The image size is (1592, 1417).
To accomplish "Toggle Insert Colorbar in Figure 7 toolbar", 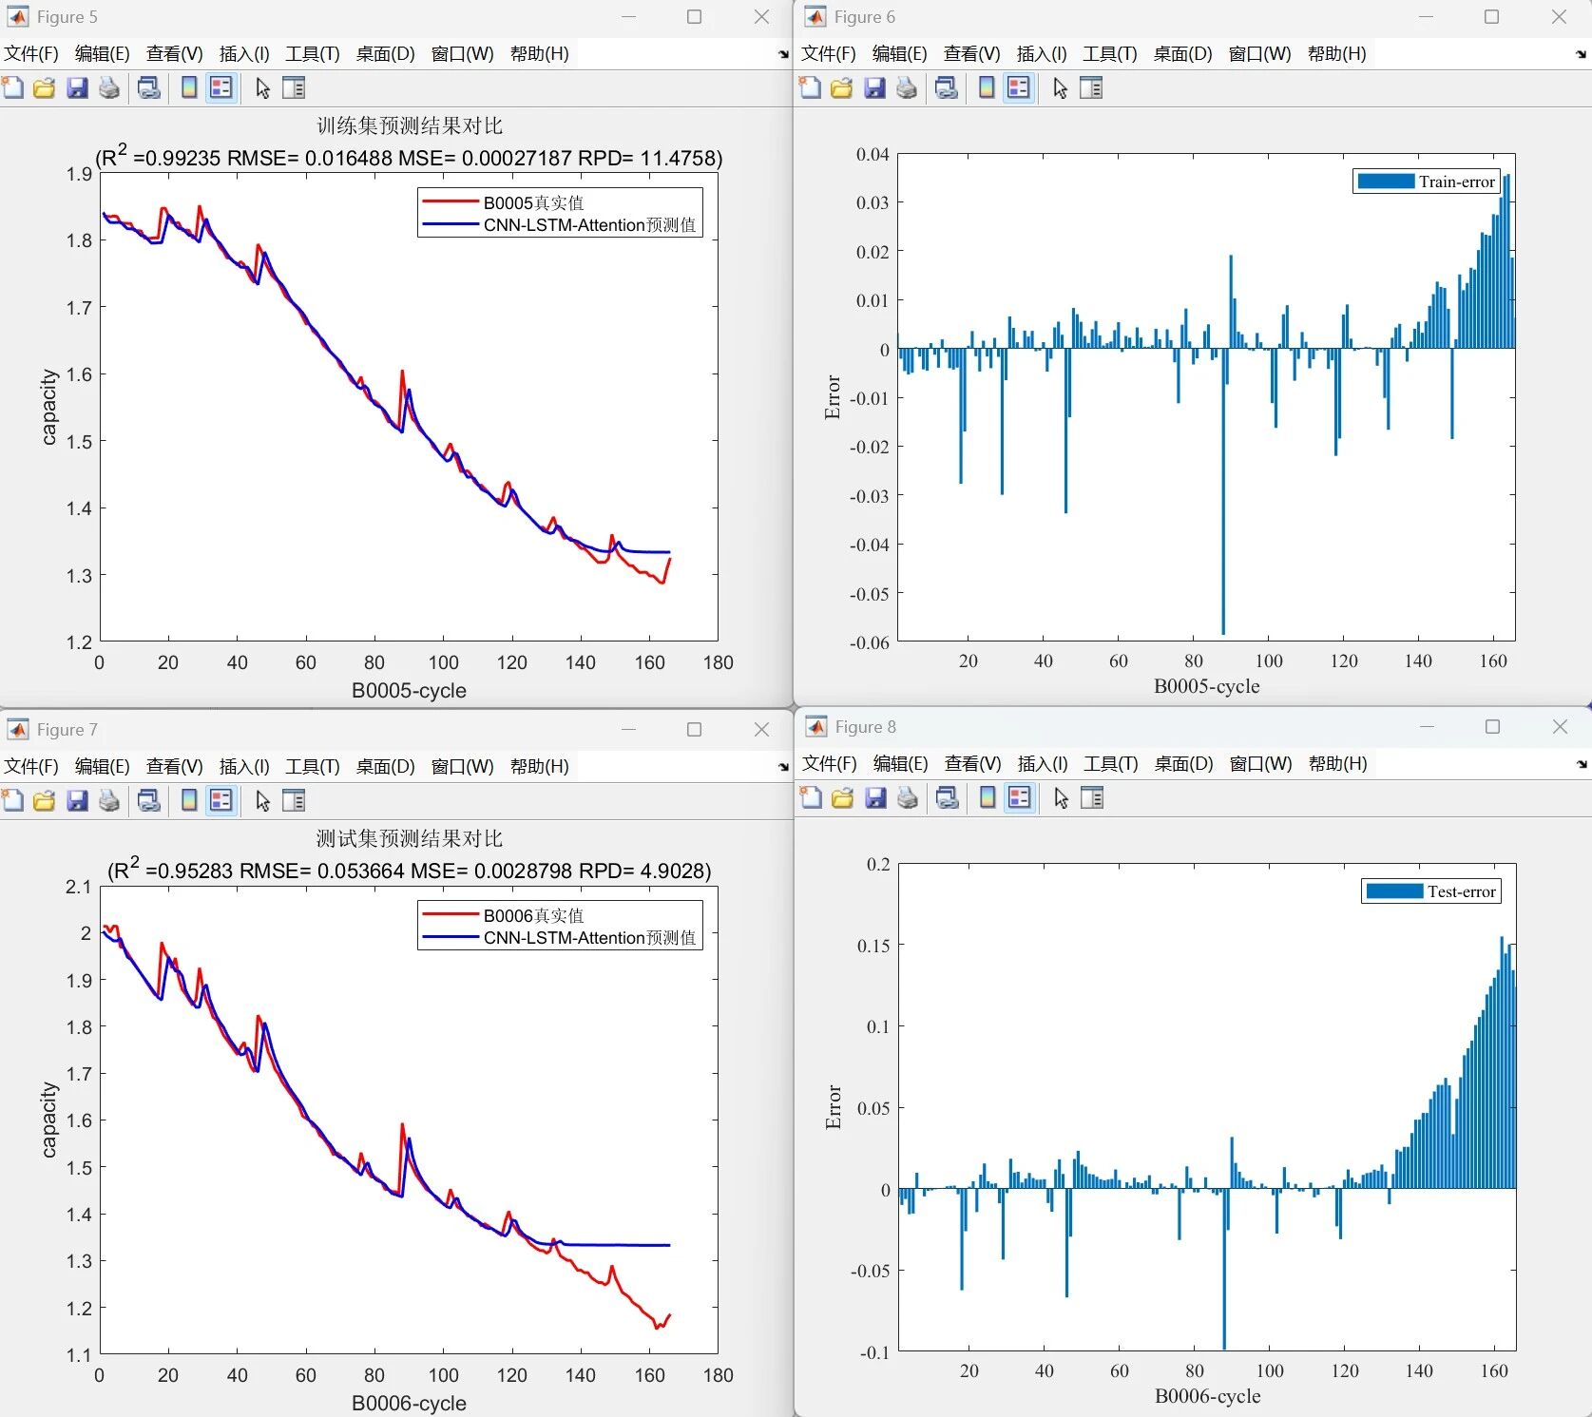I will (190, 801).
